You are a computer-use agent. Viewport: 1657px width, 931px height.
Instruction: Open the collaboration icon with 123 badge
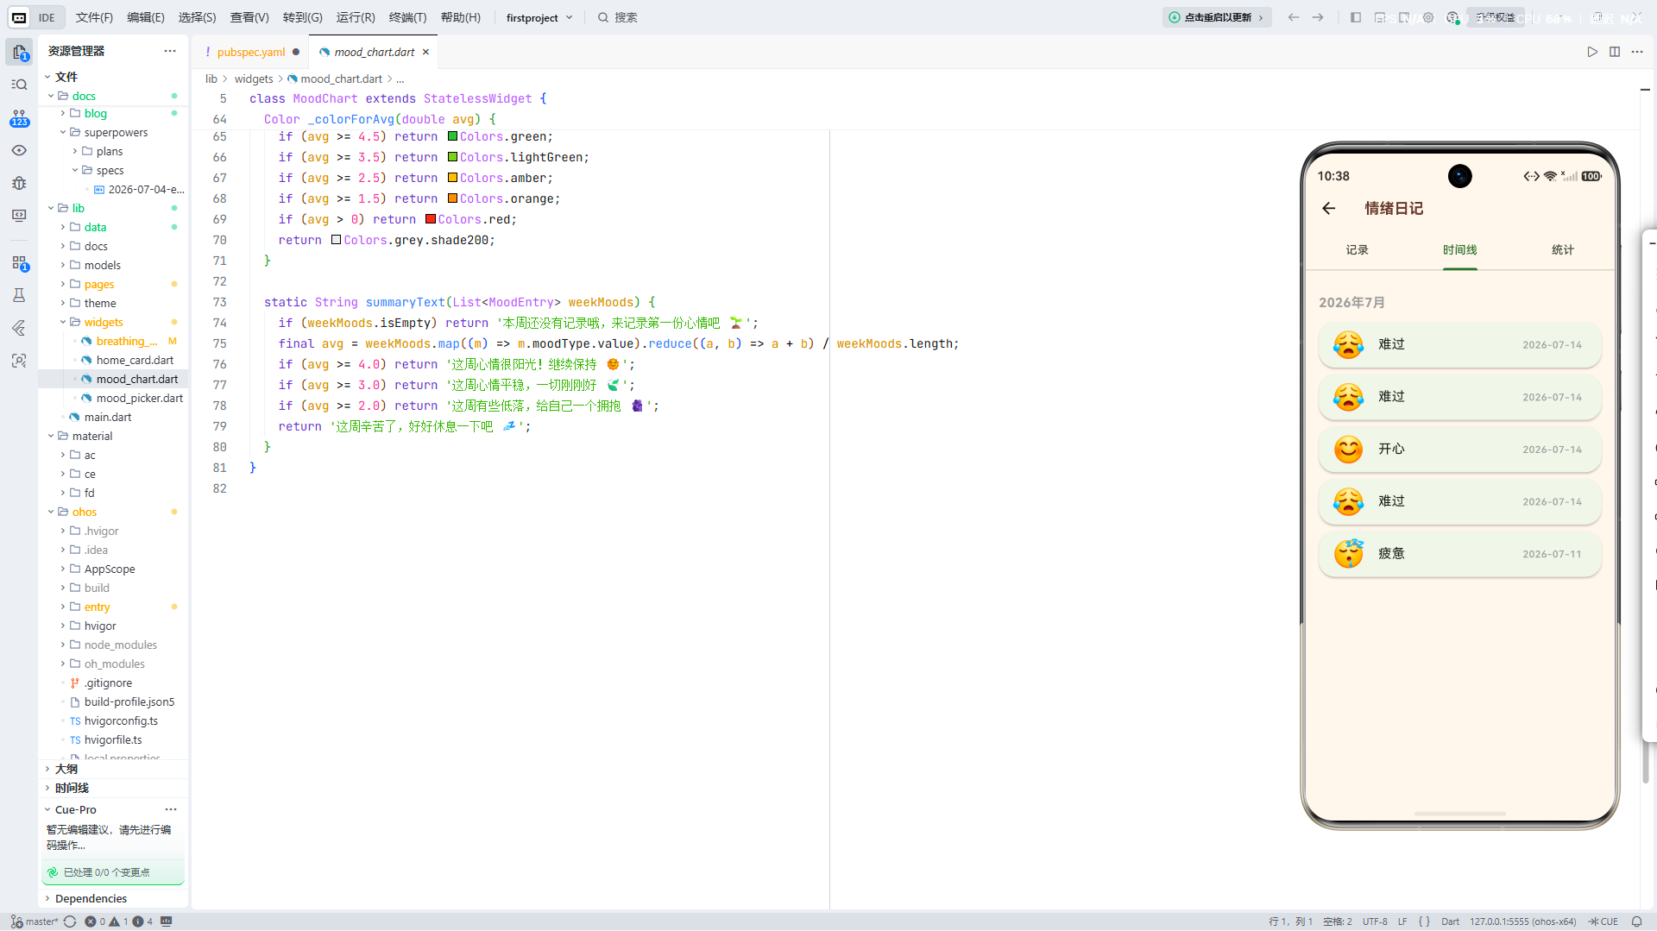click(x=19, y=118)
